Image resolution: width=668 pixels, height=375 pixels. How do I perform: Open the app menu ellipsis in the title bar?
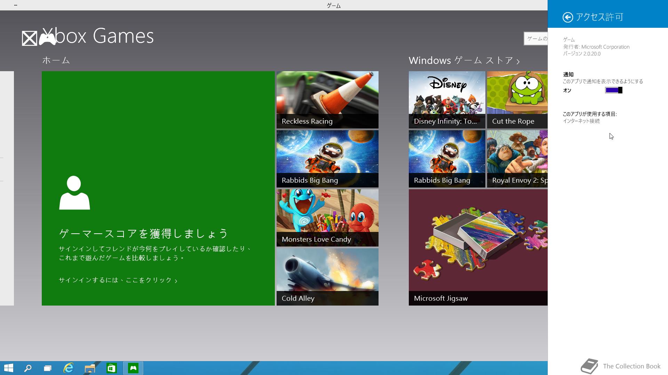tap(16, 5)
